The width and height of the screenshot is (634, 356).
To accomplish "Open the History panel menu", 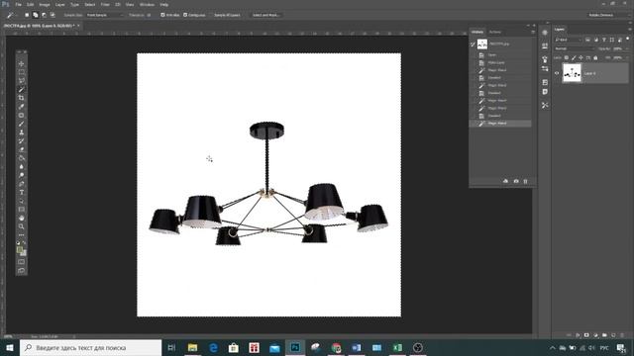I will pyautogui.click(x=533, y=32).
